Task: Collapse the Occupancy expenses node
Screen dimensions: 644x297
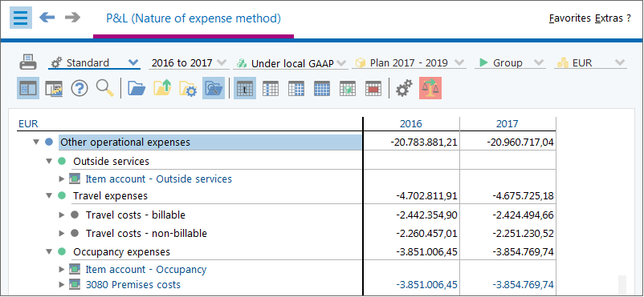Action: [x=49, y=251]
